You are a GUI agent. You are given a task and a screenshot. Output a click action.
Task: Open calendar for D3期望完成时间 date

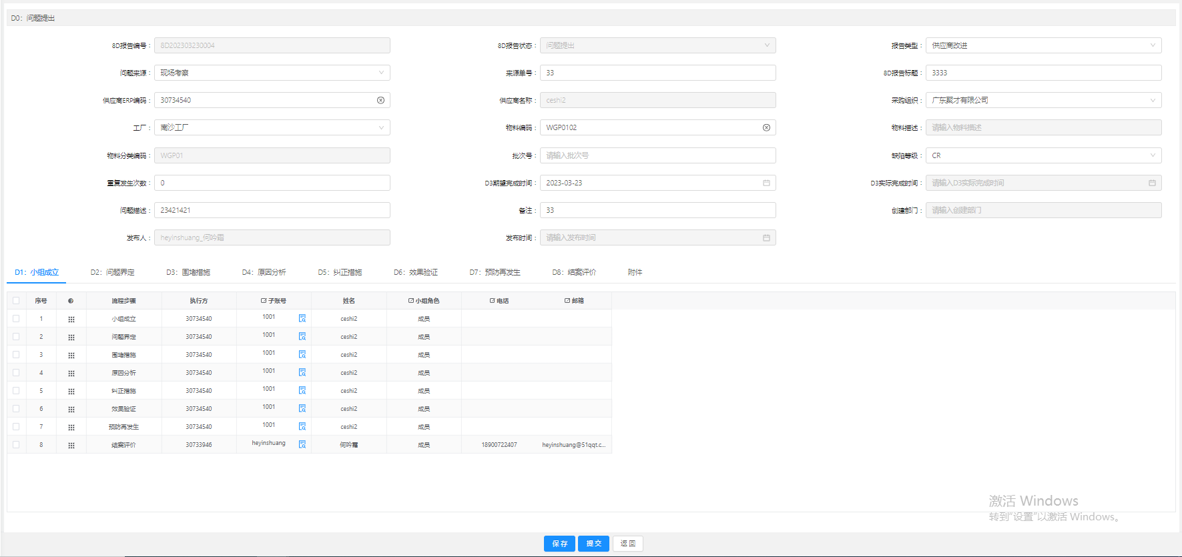click(766, 183)
